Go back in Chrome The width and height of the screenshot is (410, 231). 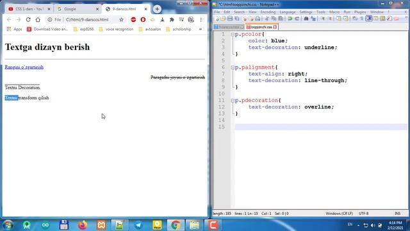(9, 20)
